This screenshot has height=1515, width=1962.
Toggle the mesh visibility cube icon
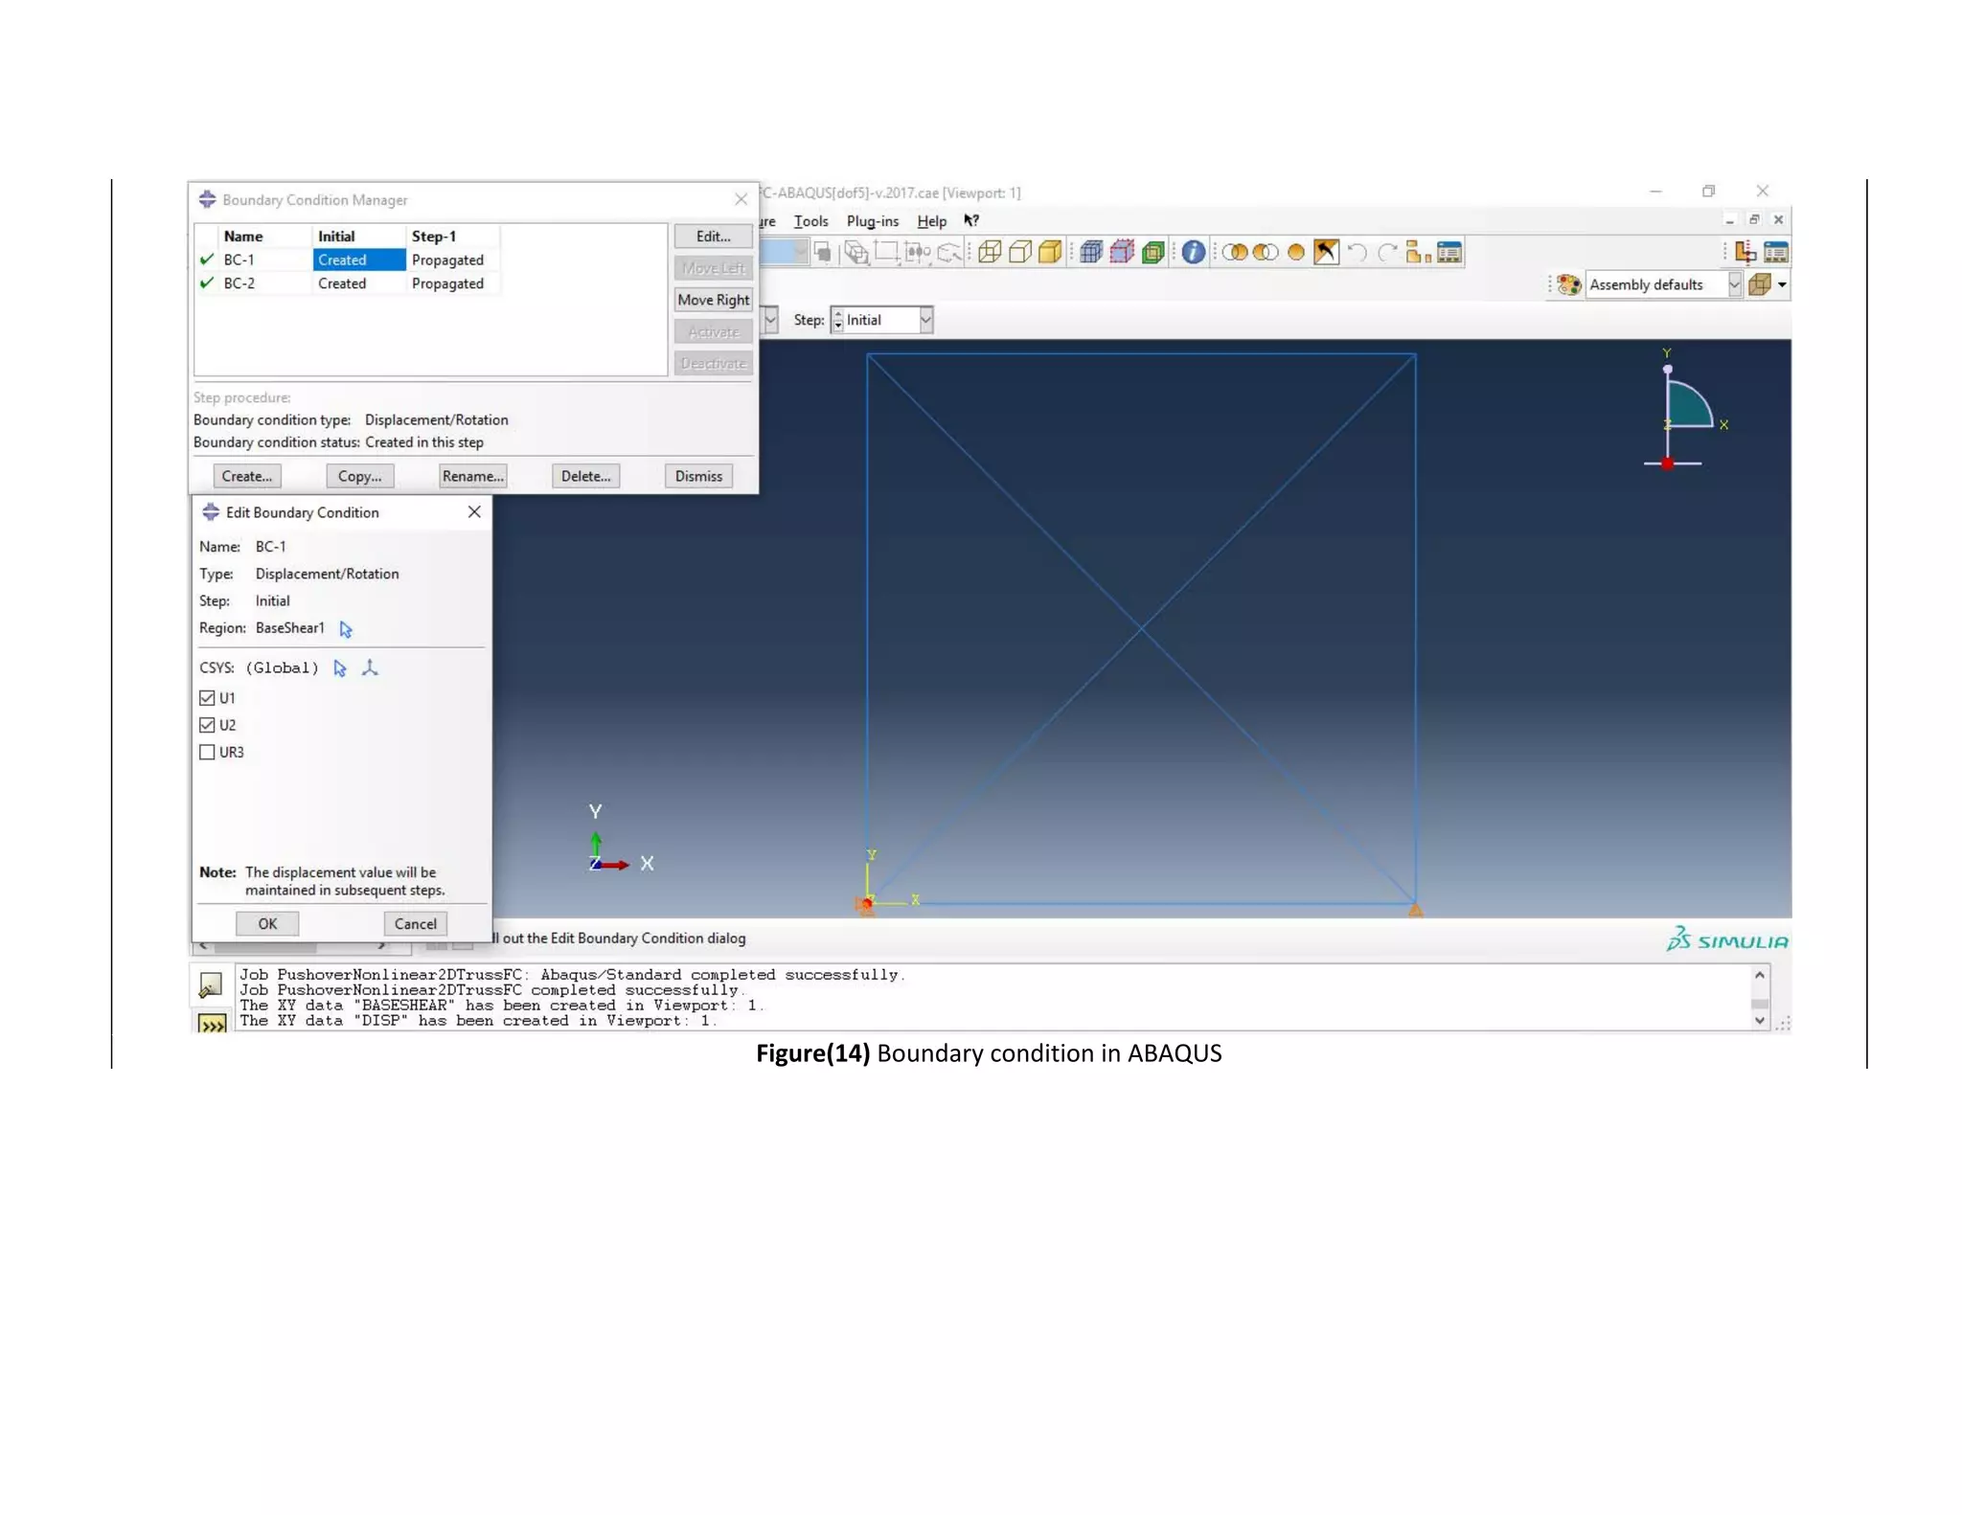1091,253
